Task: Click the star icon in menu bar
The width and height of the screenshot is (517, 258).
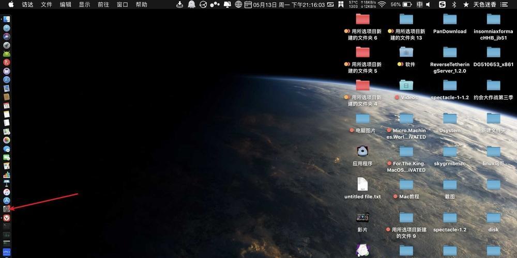Action: 466,4
